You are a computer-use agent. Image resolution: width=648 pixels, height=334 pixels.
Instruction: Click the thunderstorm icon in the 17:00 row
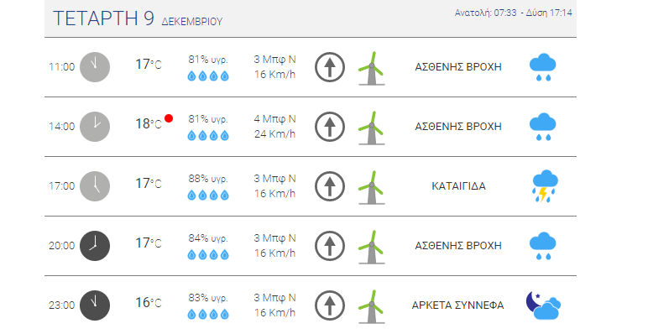(x=545, y=186)
